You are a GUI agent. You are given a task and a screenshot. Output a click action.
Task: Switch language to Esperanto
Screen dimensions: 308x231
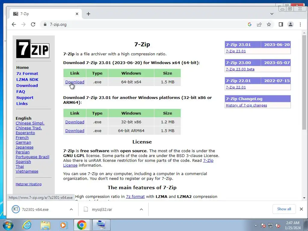(x=25, y=133)
